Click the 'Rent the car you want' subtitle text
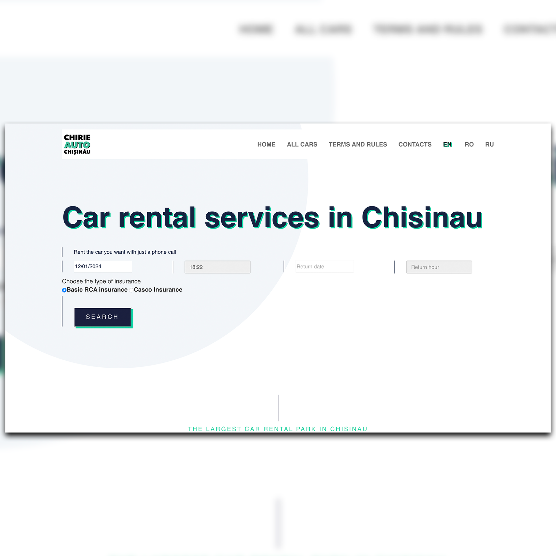The height and width of the screenshot is (556, 556). (x=125, y=252)
